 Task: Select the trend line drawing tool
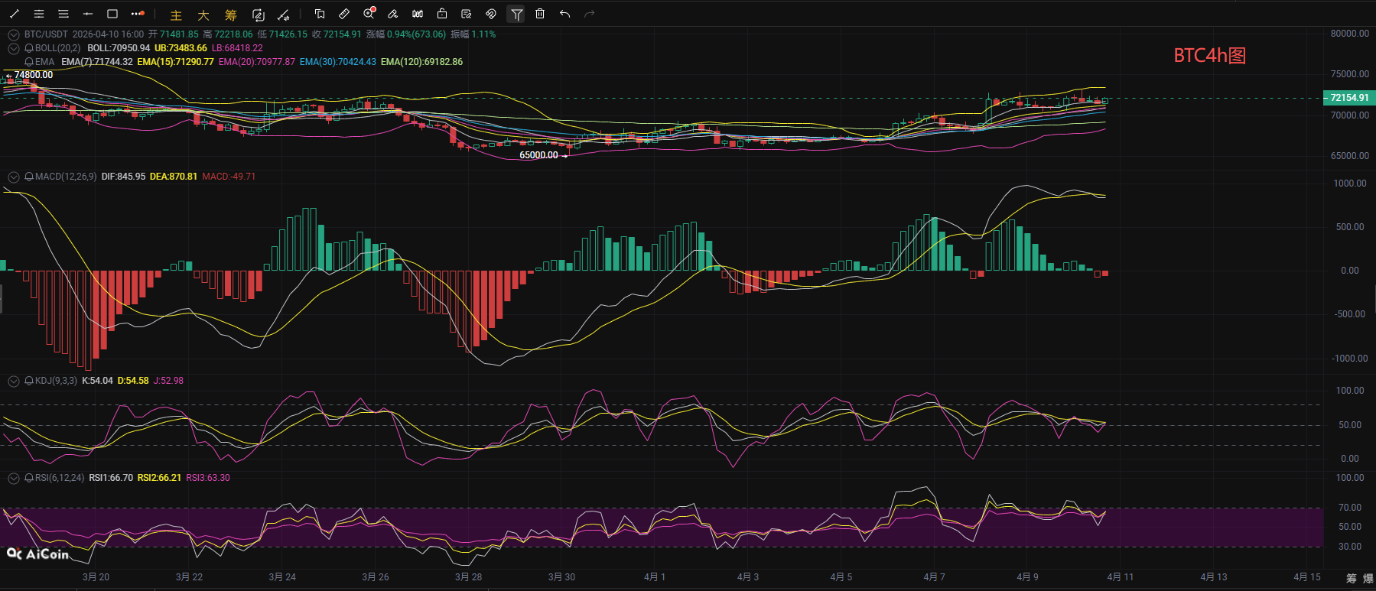click(x=15, y=14)
